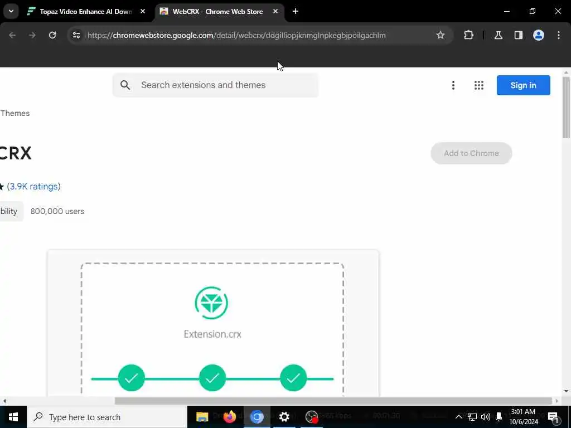Bookmark this page with the star icon
The height and width of the screenshot is (428, 571).
441,35
